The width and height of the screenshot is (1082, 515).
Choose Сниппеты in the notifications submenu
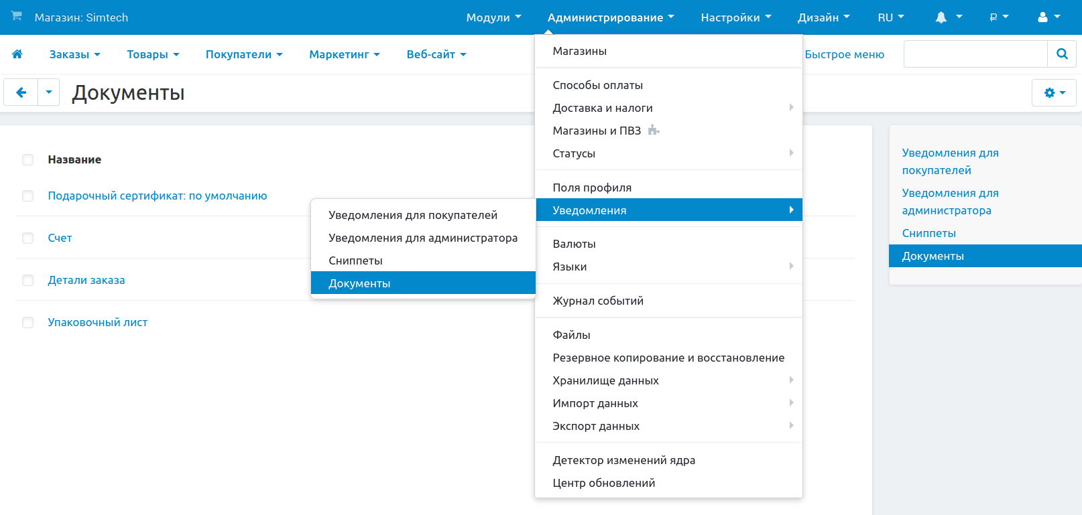click(x=355, y=261)
